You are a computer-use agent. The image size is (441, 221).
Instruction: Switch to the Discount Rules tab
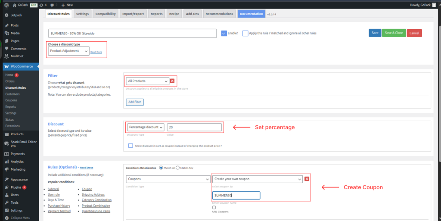[x=59, y=14]
